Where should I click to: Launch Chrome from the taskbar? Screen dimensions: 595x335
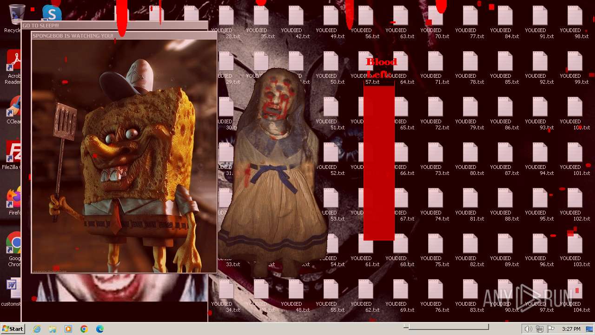tap(84, 329)
